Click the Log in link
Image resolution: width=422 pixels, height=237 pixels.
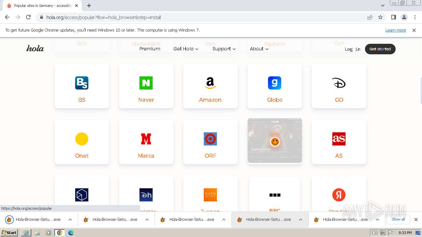point(352,49)
